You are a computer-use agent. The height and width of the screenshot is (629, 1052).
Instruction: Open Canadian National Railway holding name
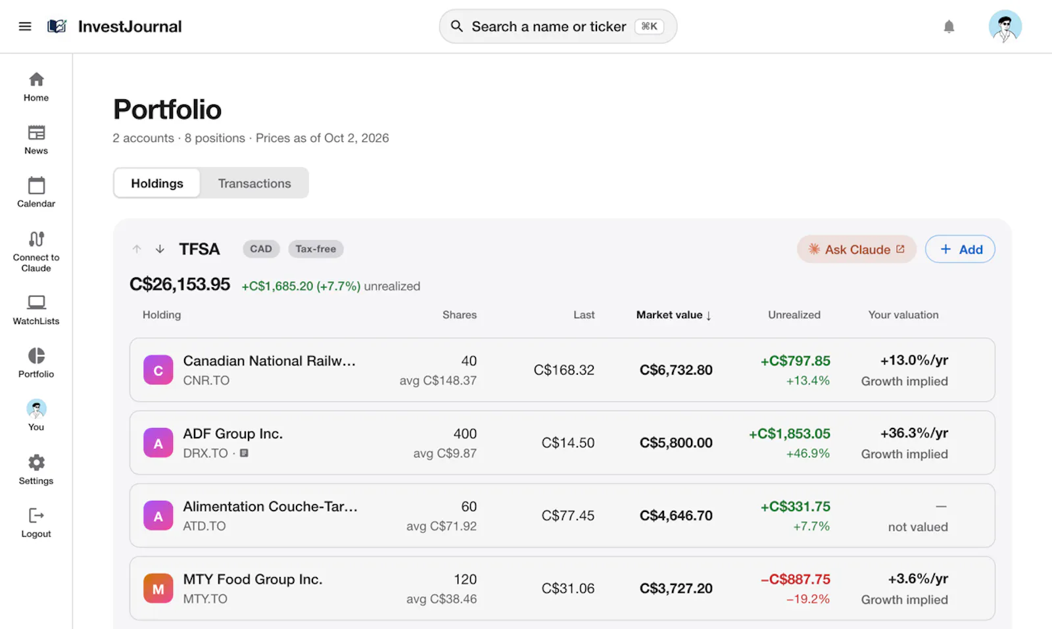tap(270, 361)
